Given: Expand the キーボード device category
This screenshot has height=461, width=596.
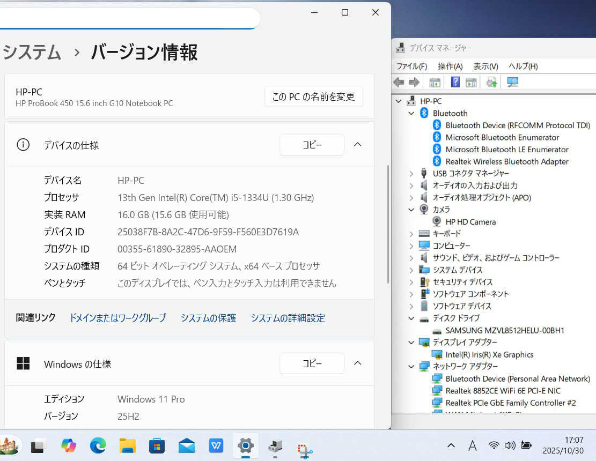Looking at the screenshot, I should pos(411,234).
